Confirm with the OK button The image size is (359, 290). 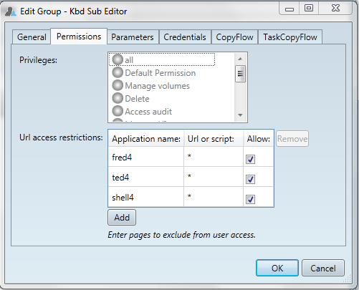pos(277,268)
